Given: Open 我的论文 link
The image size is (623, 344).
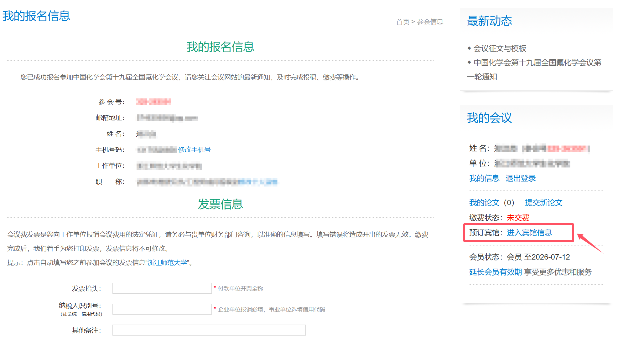Looking at the screenshot, I should coord(484,203).
